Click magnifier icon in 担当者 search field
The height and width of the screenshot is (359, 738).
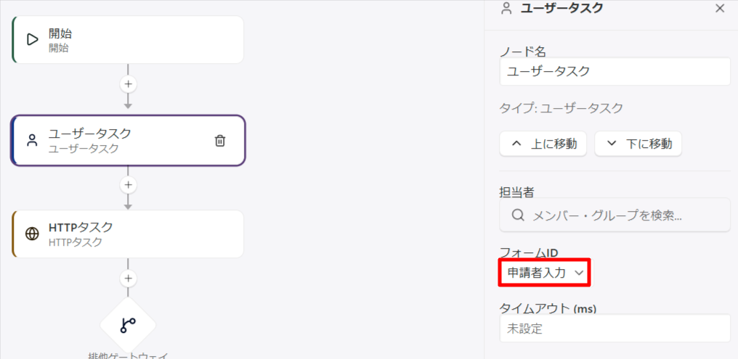[x=518, y=215]
